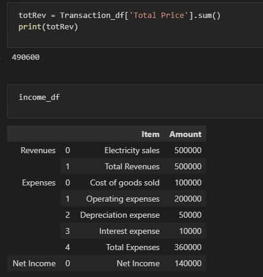Click sub-index 2 in Depreciation expense row
Viewport: 263px width, 277px height.
pos(68,215)
